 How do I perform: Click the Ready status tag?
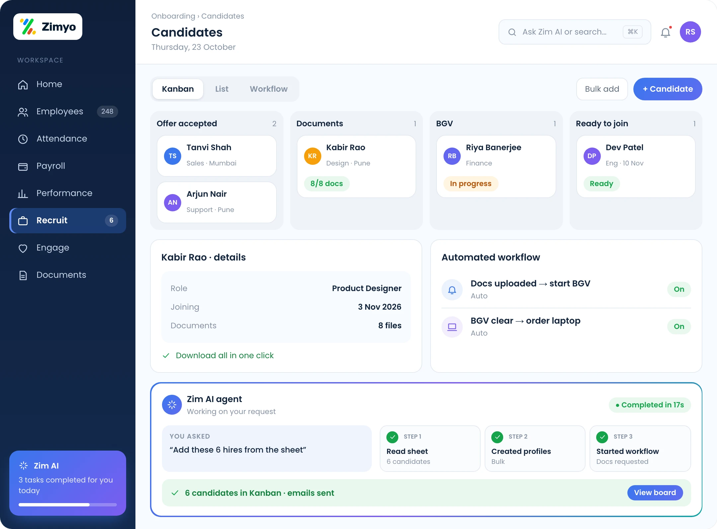click(601, 184)
